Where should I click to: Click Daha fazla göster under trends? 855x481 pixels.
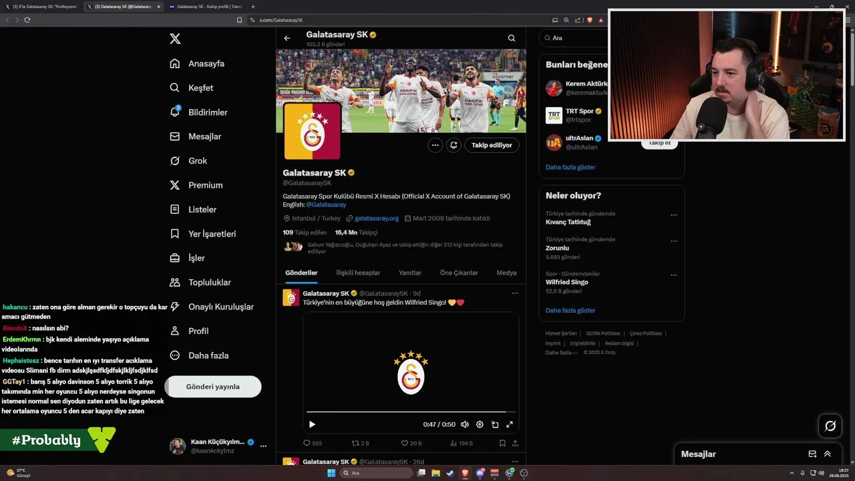pyautogui.click(x=570, y=310)
